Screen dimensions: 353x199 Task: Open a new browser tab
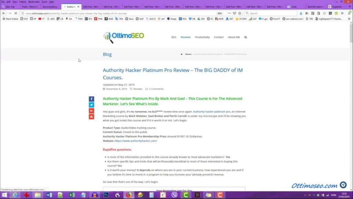pyautogui.click(x=350, y=7)
